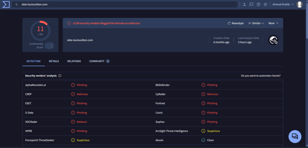Click the Phishing alert icon for Lionic
308x148 pixels.
click(203, 113)
